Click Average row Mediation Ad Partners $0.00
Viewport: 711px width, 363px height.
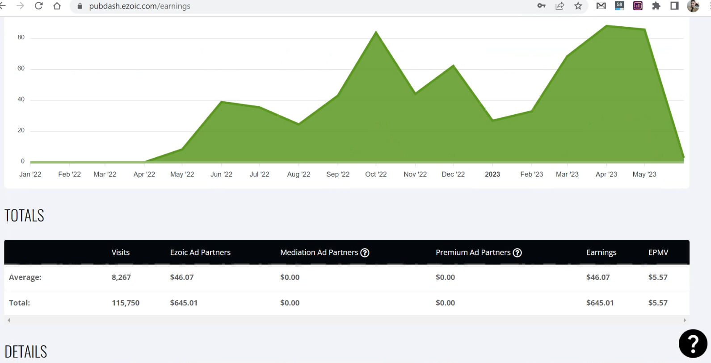[290, 277]
